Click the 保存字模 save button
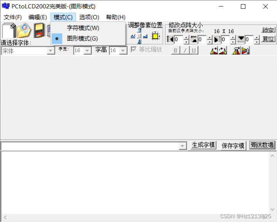The height and width of the screenshot is (222, 277). [x=233, y=146]
